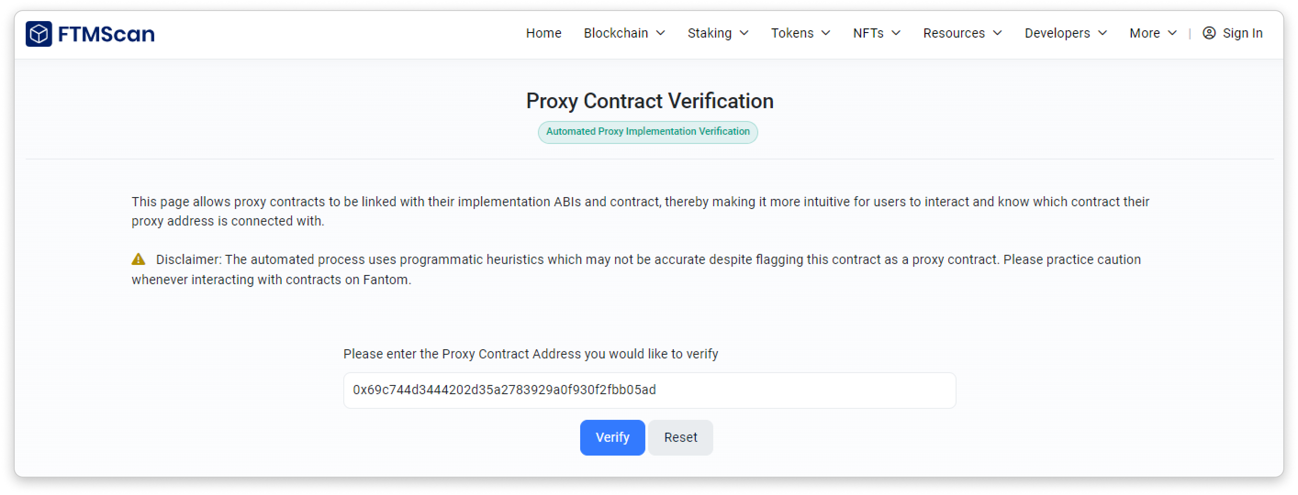Image resolution: width=1298 pixels, height=495 pixels.
Task: Expand the chevron arrow next to Blockchain
Action: tap(660, 33)
